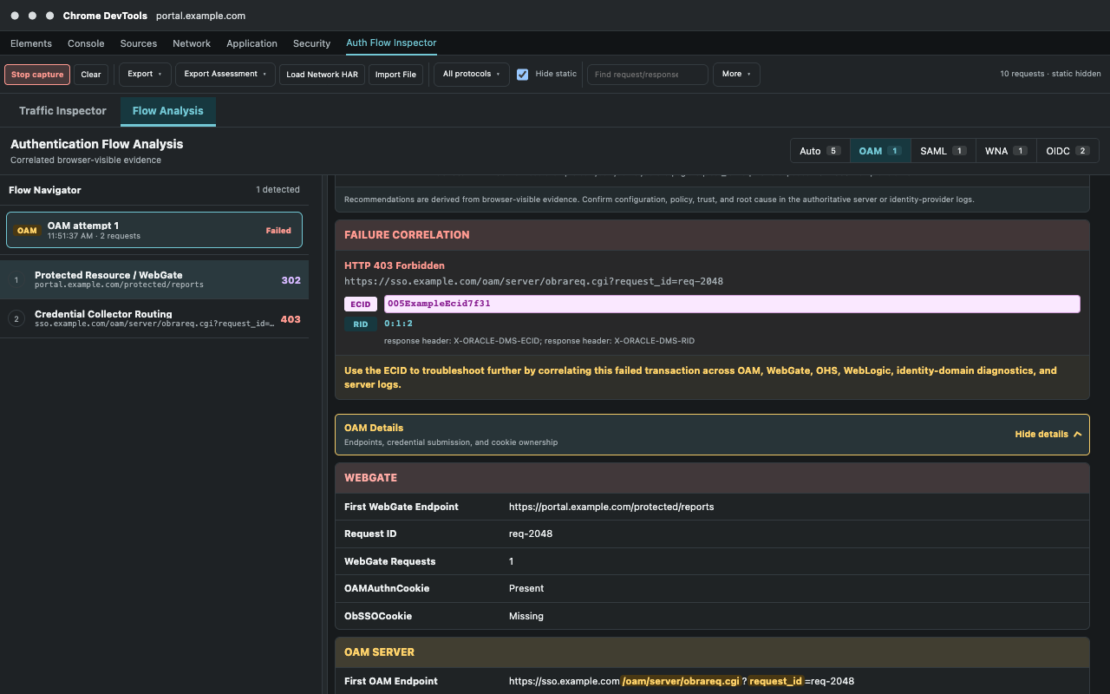Uncheck the Hide static checkbox

coord(523,75)
